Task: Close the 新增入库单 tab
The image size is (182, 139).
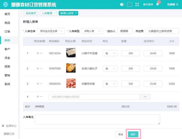Action: click(x=76, y=13)
